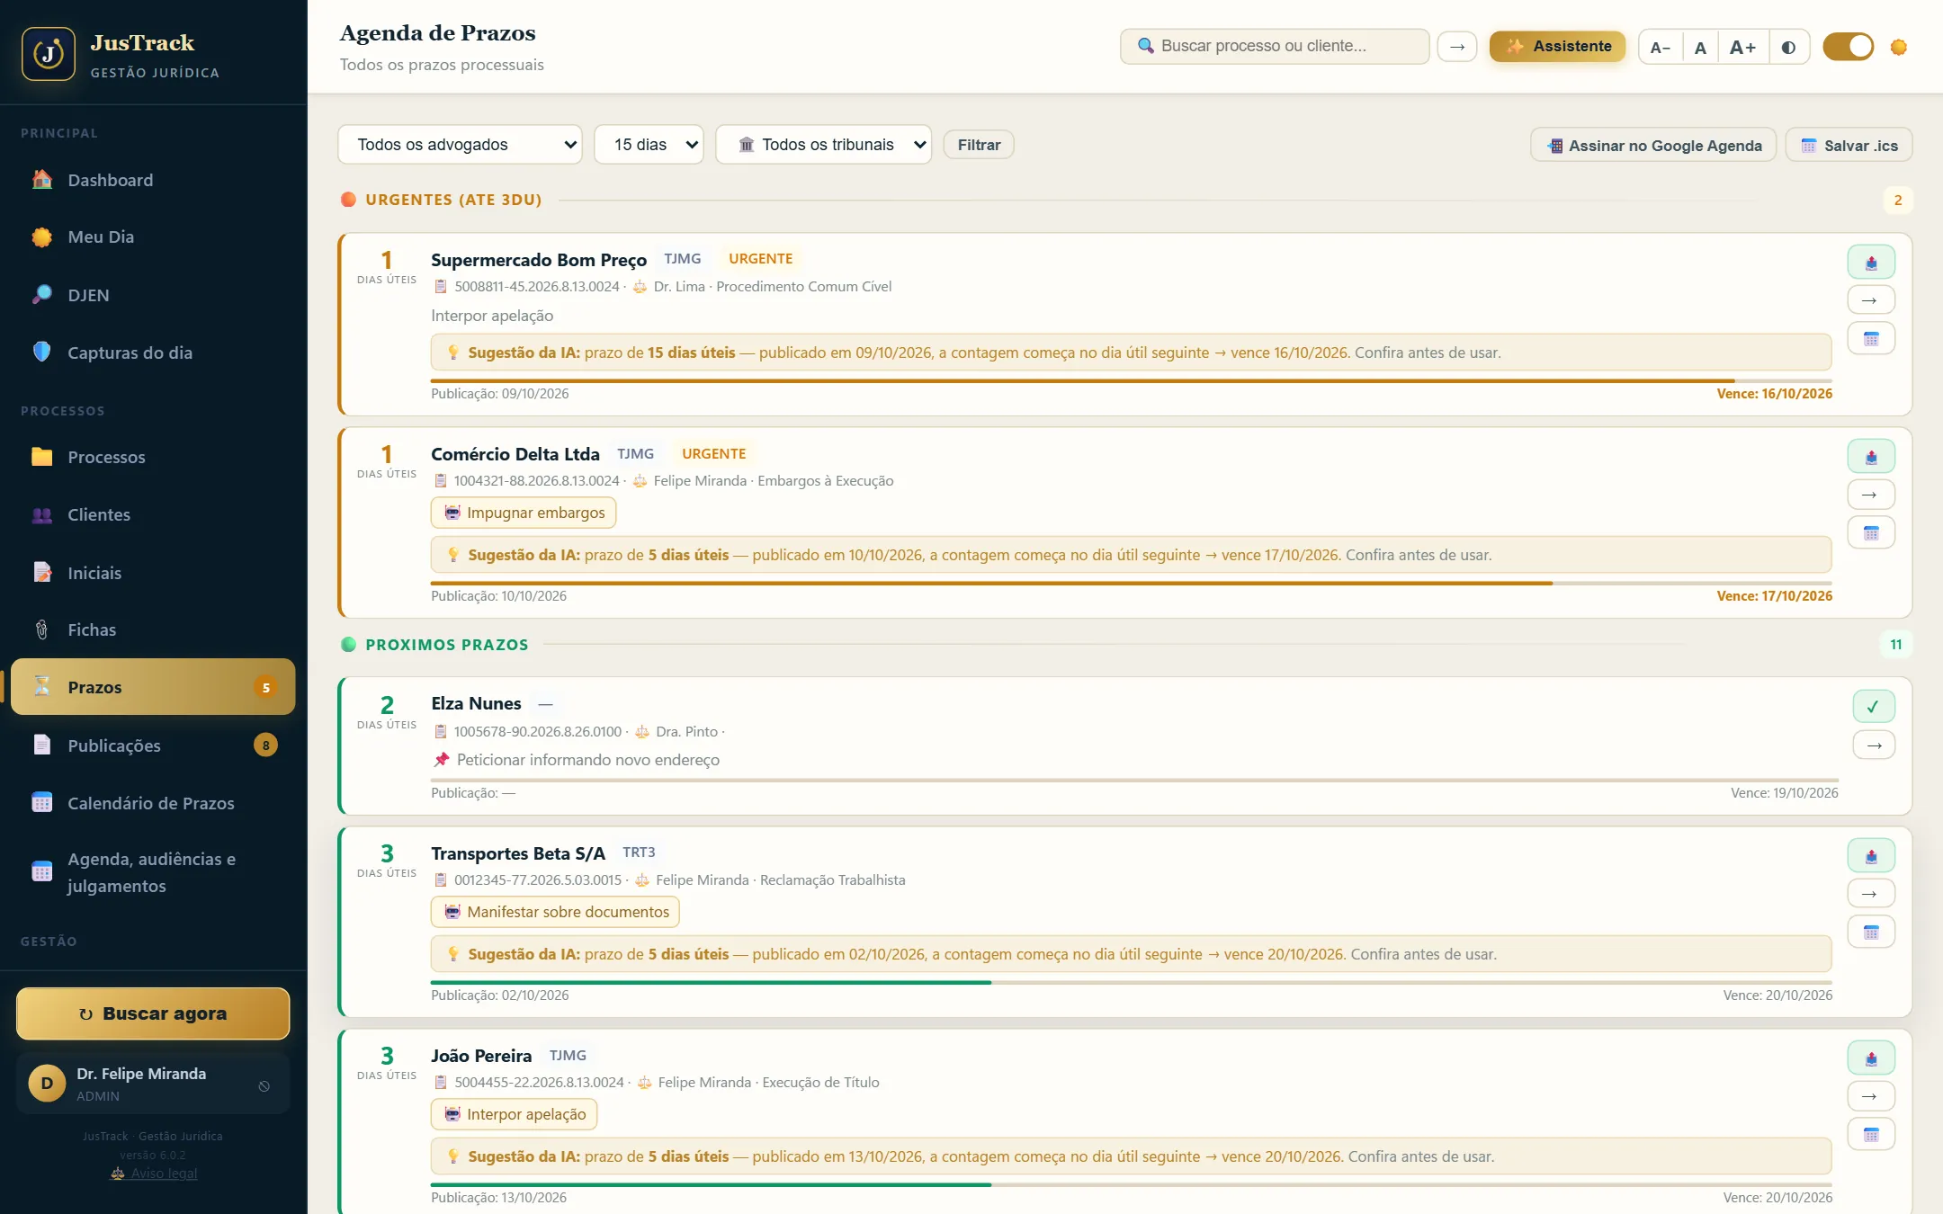Click the top petition icon on Transportes Beta S/A

click(x=1871, y=855)
